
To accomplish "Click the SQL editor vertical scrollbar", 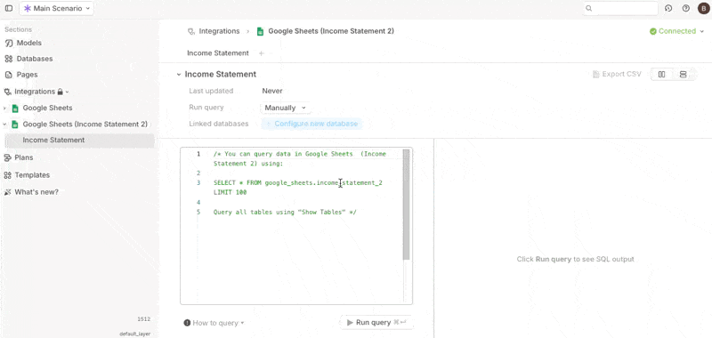I will [406, 205].
